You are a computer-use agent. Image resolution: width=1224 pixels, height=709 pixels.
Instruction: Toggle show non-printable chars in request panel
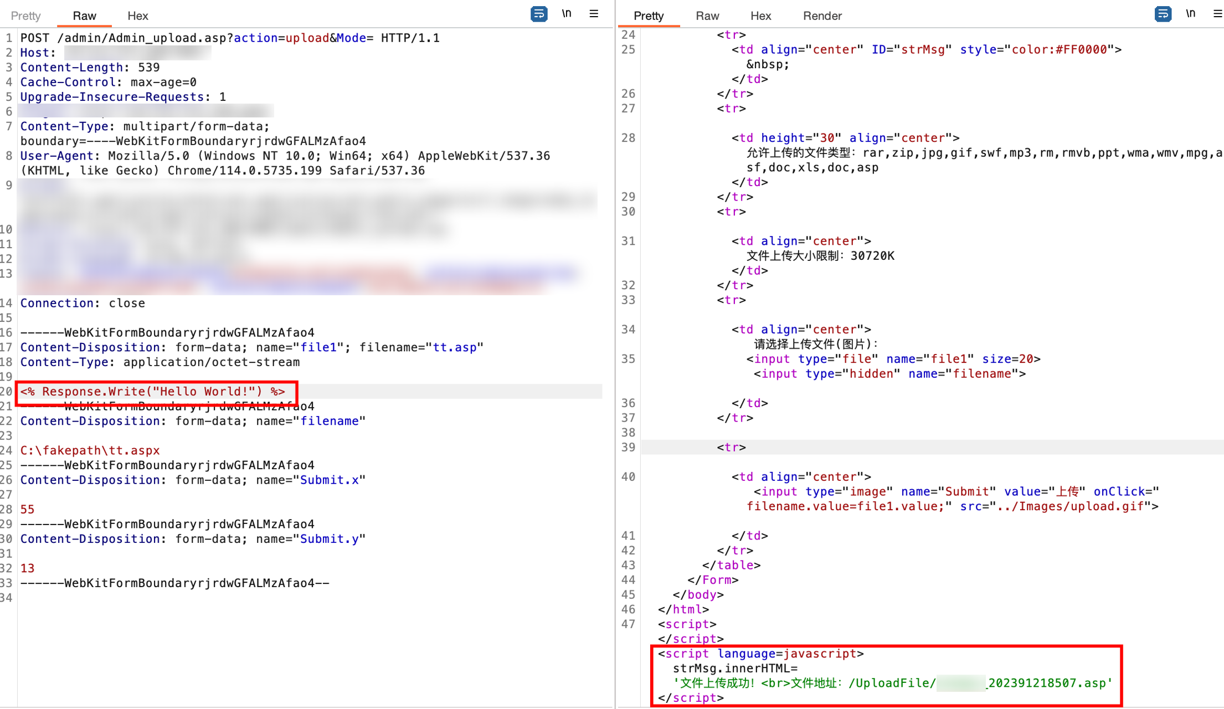566,14
